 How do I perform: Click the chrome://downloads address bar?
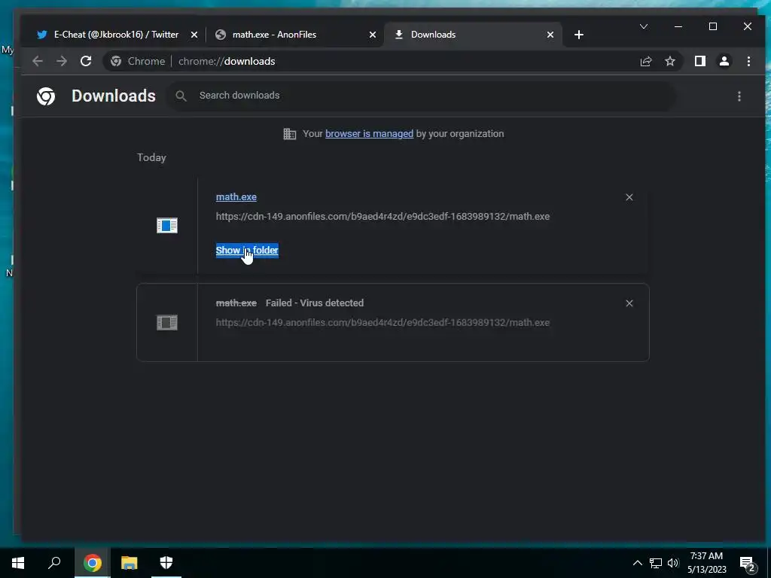click(393, 62)
